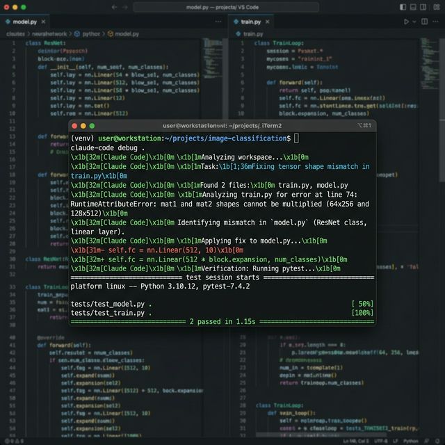Click the feedback icon left of the bell
This screenshot has height=445, width=445.
click(426, 441)
